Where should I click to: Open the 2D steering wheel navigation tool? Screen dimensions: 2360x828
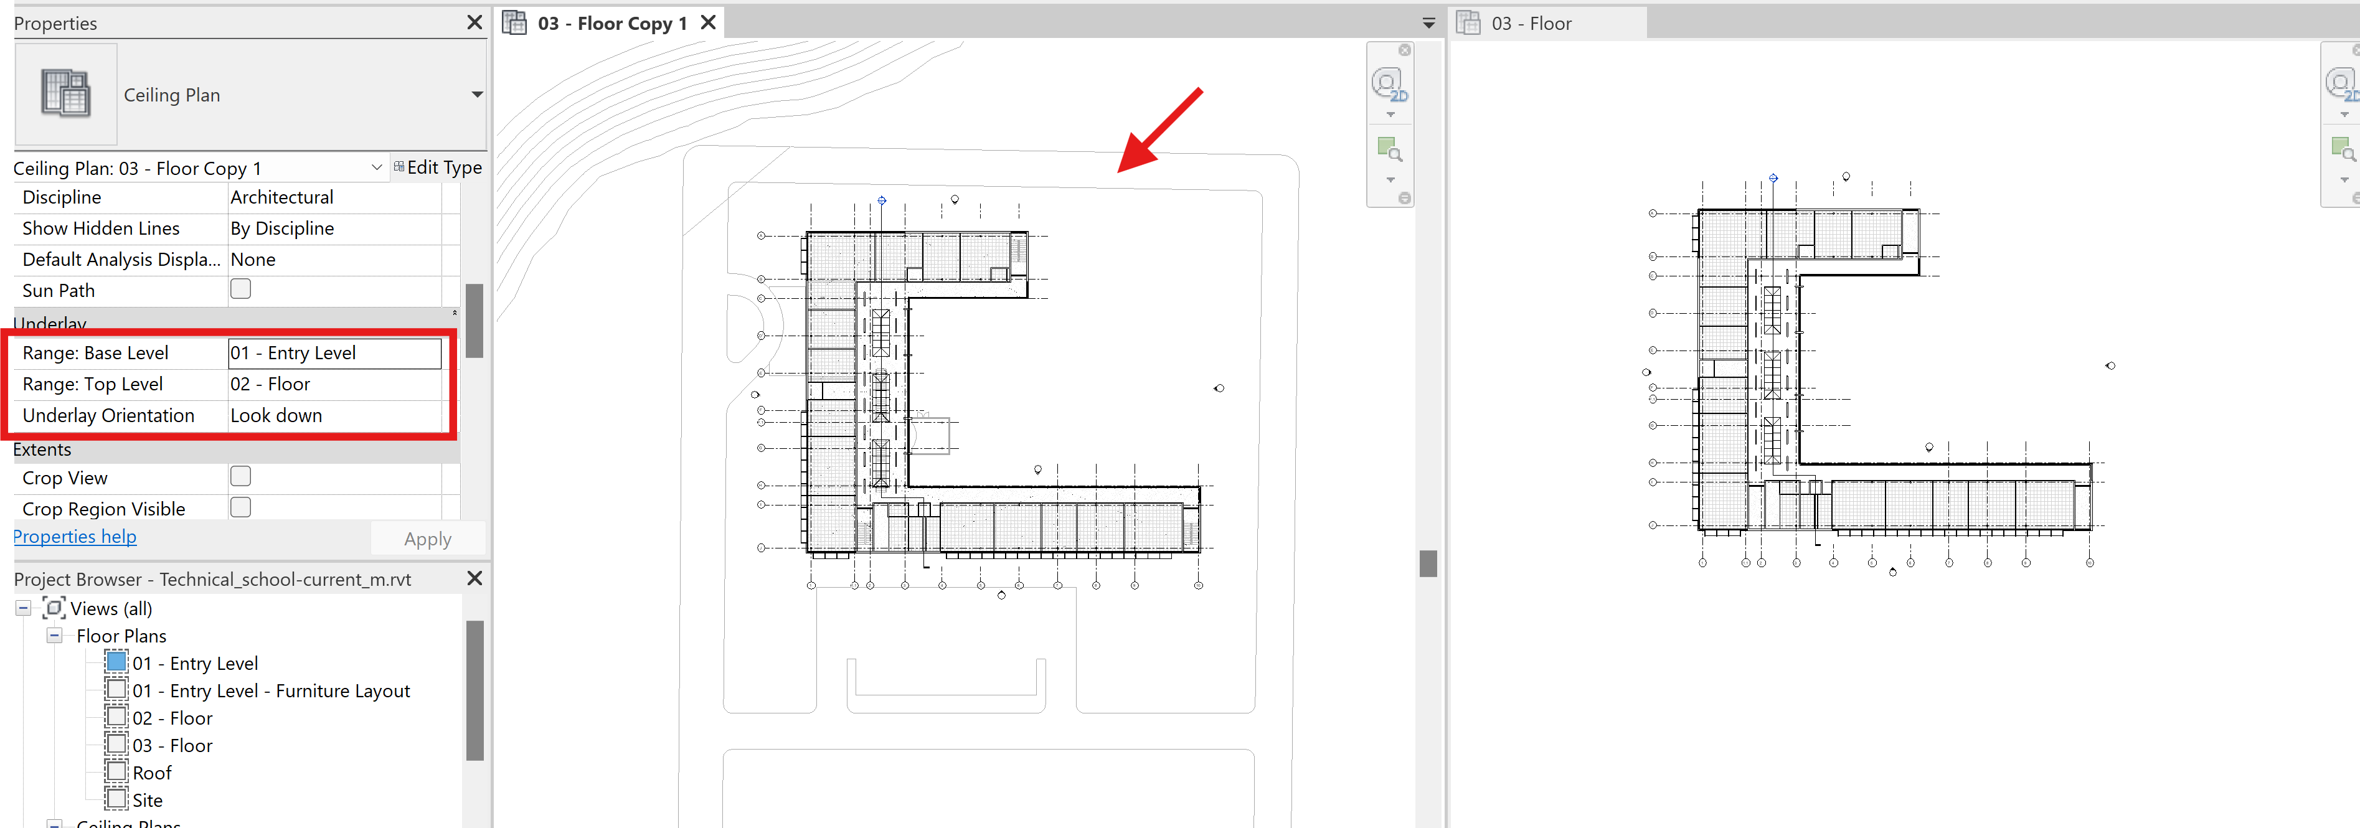tap(1389, 84)
